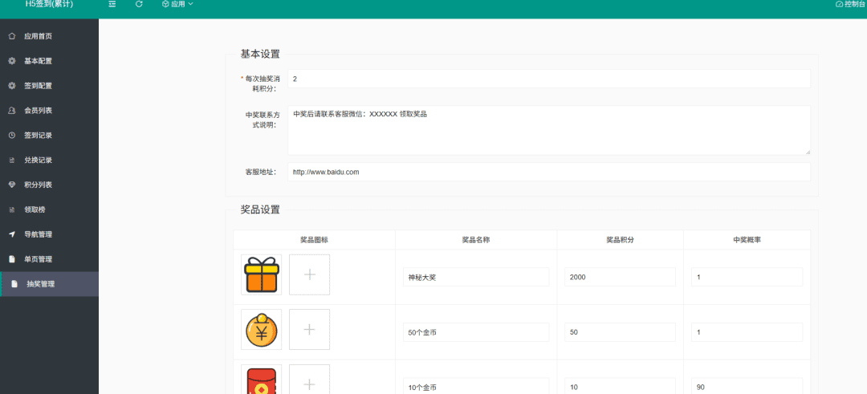867x394 pixels.
Task: Click the 基本设置 section title
Action: pos(260,54)
